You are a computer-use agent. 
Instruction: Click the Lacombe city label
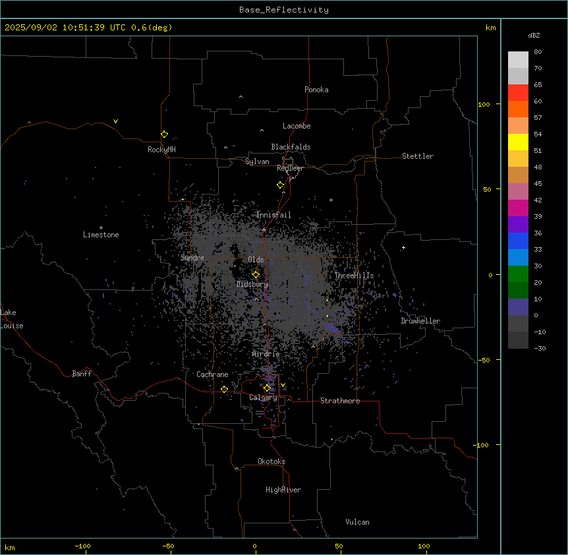(x=297, y=126)
